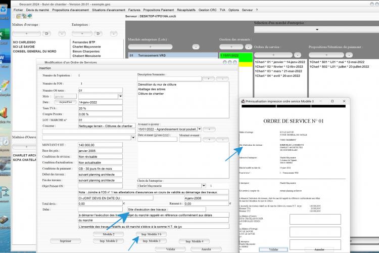Image resolution: width=379 pixels, height=253 pixels.
Task: Expand Sélection d'un marché d'entreprise dropdown
Action: click(x=317, y=29)
